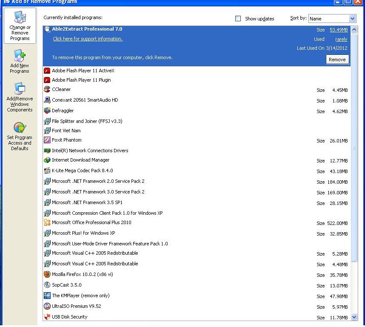Click the 'Font Viet Nam' program name
The height and width of the screenshot is (327, 365).
point(66,131)
